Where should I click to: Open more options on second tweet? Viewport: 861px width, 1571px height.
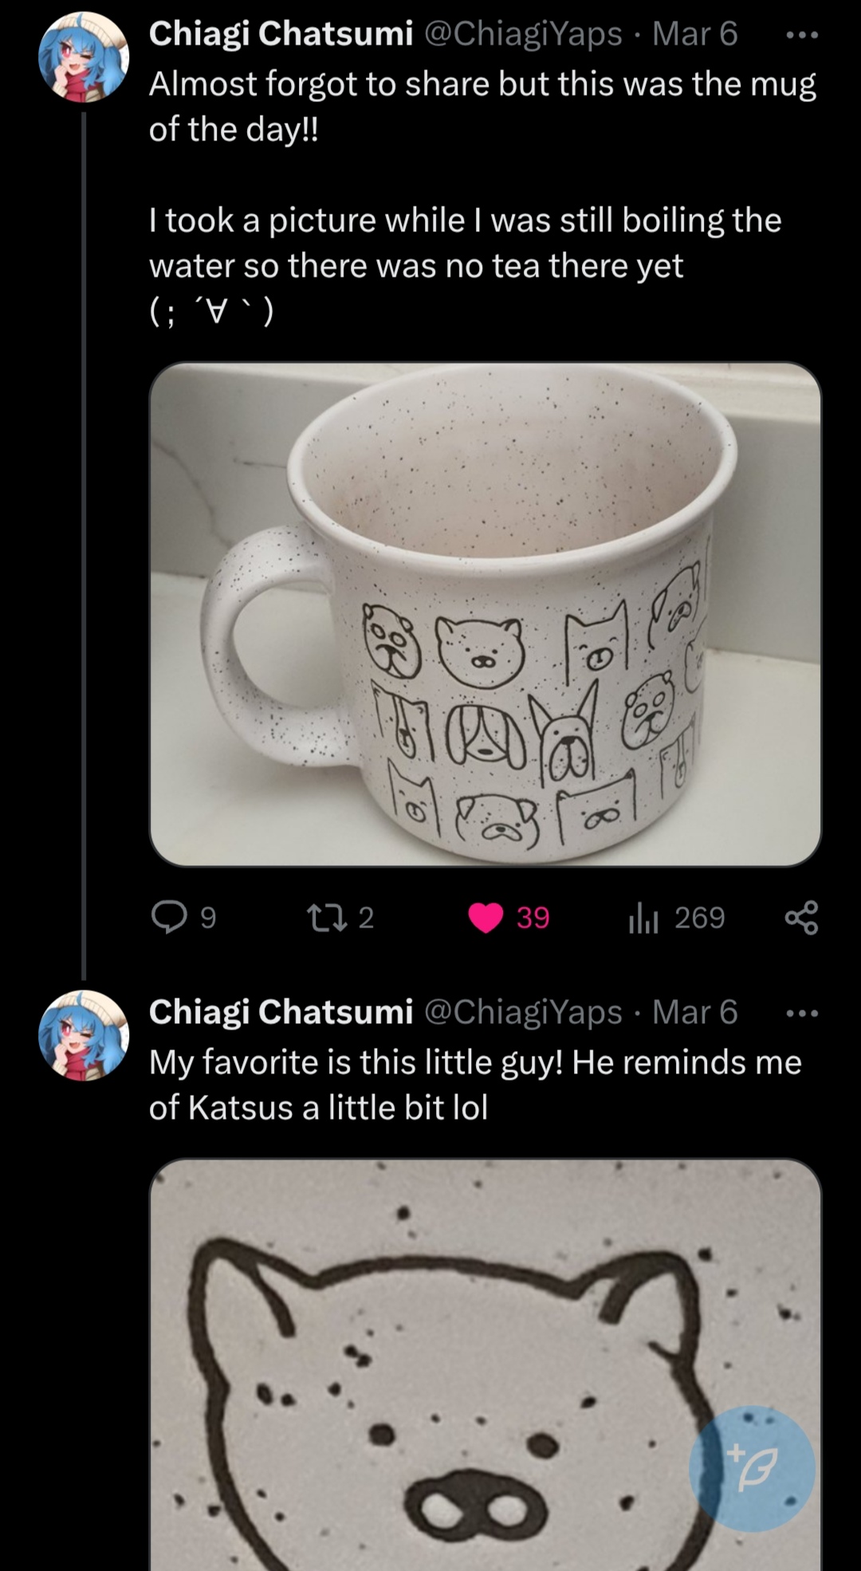tap(801, 1014)
